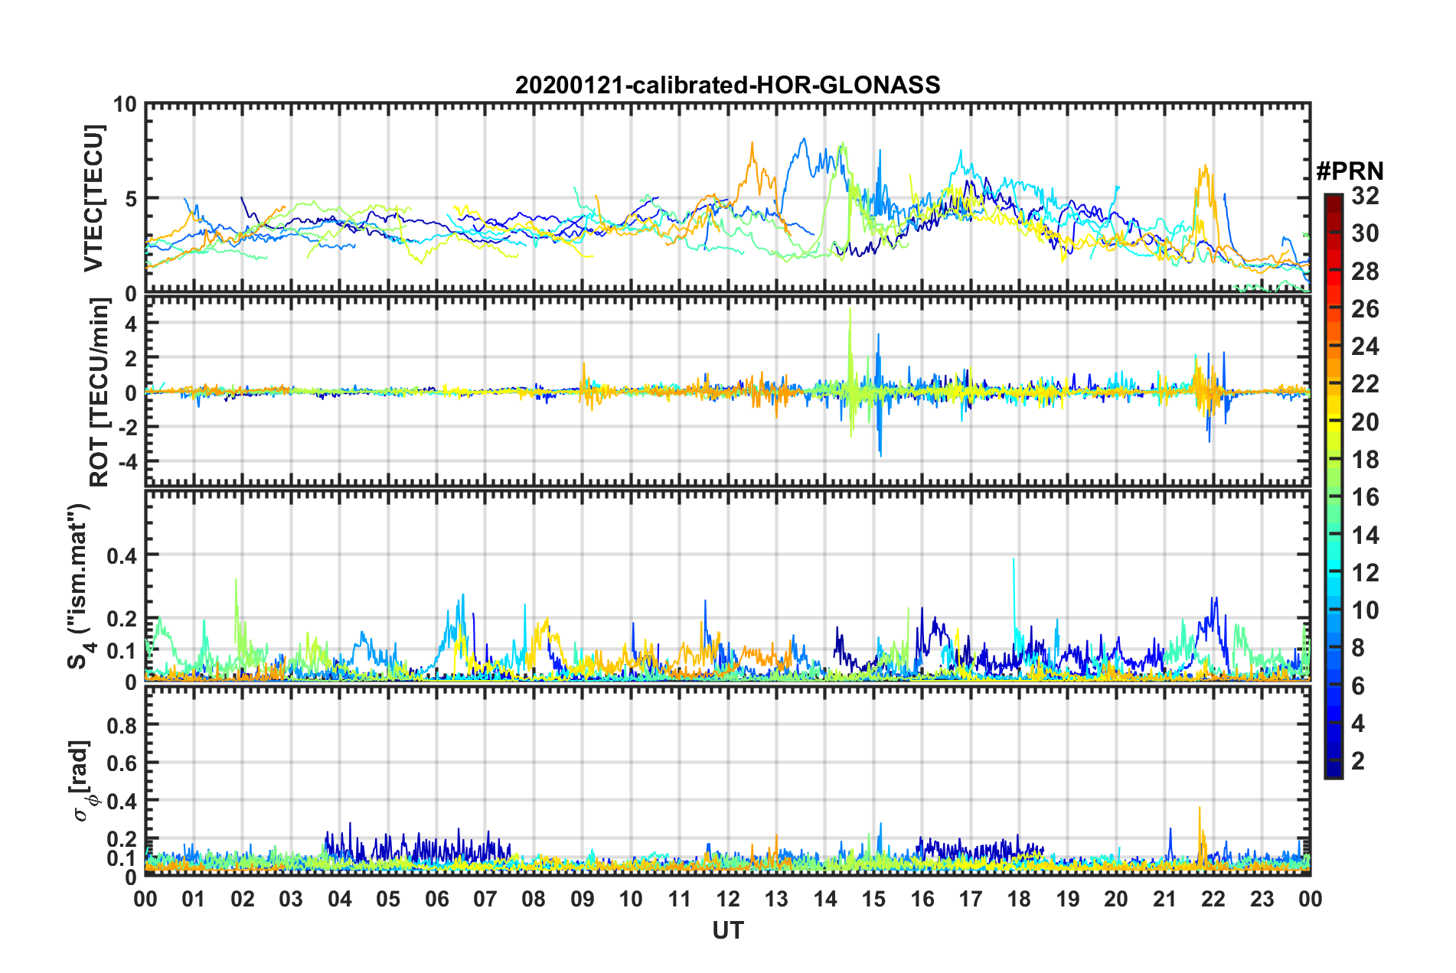Click the colorbar tick label 24
The width and height of the screenshot is (1456, 973).
[1365, 347]
